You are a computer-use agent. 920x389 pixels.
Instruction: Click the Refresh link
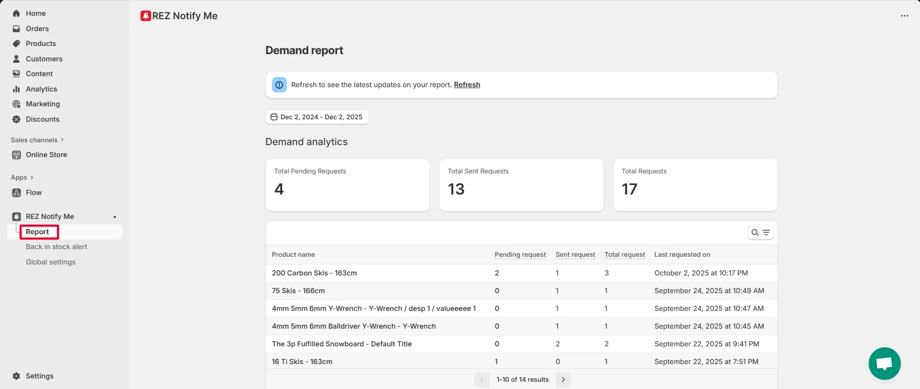click(x=467, y=85)
